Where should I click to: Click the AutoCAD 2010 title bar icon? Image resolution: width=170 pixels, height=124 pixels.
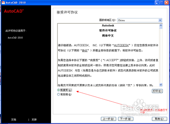point(3,2)
